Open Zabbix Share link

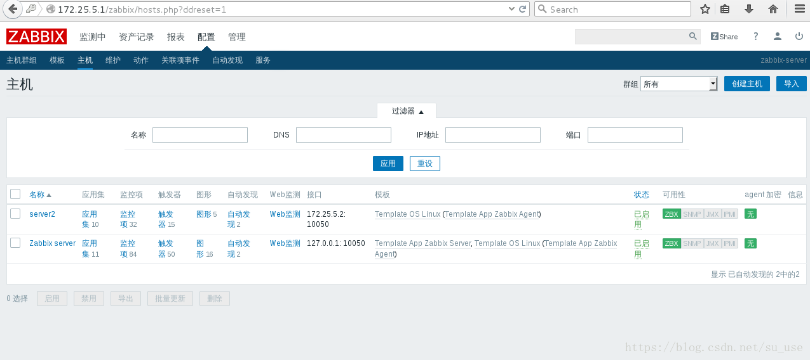click(724, 37)
